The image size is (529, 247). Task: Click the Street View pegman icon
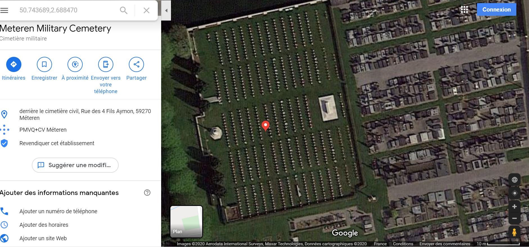(x=514, y=232)
